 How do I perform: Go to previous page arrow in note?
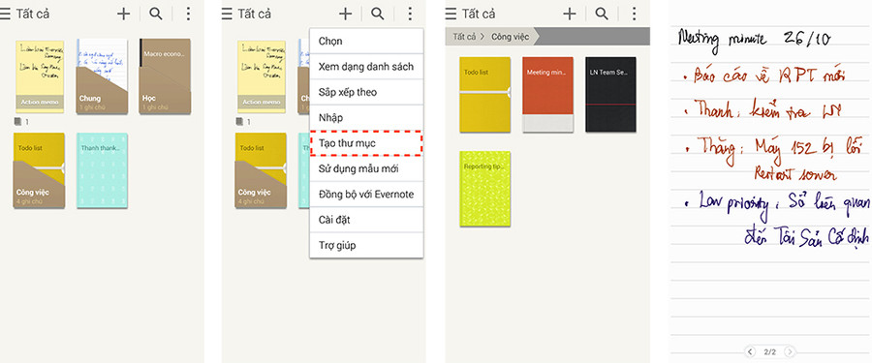coord(750,352)
